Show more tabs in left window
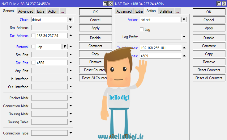Screen dimensions: 227x140 point(62,11)
